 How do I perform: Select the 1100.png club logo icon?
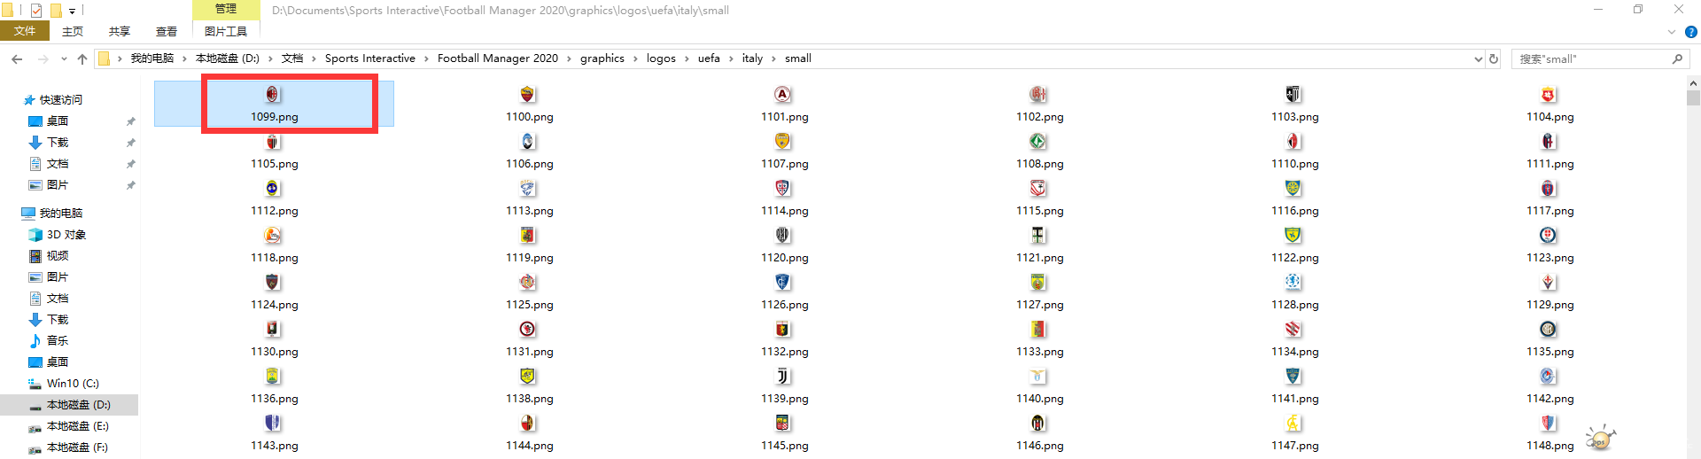pyautogui.click(x=528, y=94)
